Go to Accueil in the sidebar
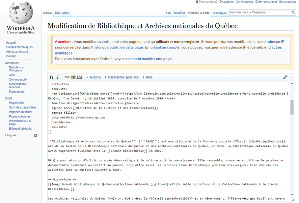 click(x=11, y=43)
